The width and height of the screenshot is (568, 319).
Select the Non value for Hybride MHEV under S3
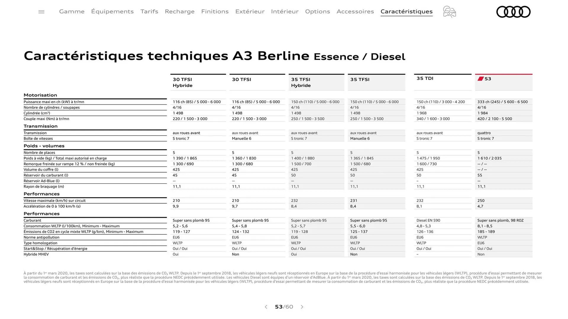tap(481, 254)
